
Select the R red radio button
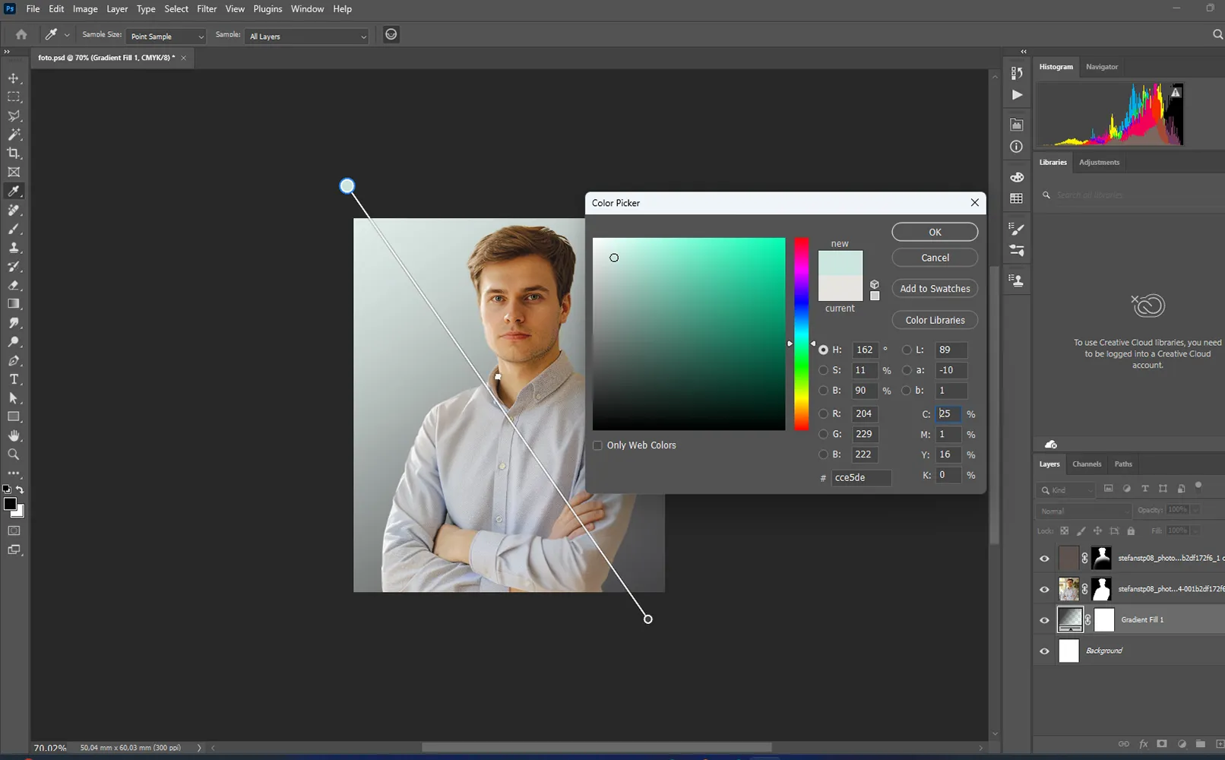tap(823, 413)
